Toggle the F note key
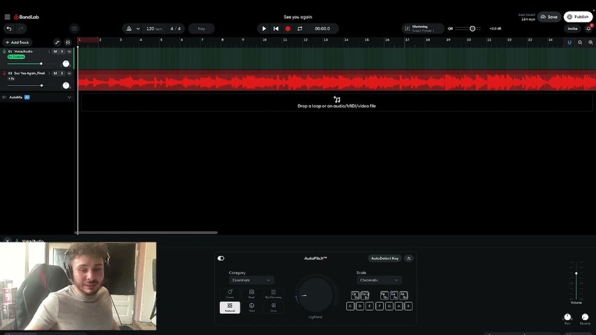The width and height of the screenshot is (596, 335). pyautogui.click(x=380, y=306)
